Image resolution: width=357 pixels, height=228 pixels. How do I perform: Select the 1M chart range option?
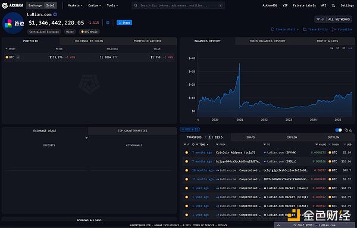click(337, 48)
